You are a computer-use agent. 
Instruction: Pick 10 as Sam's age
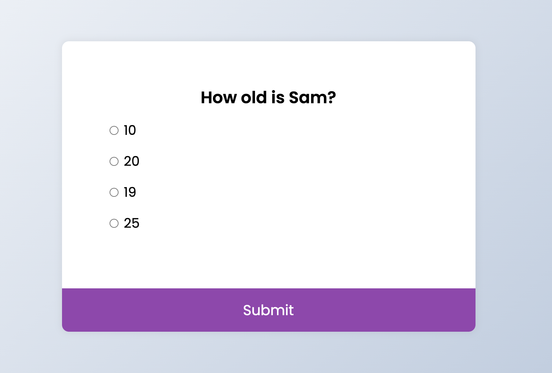click(x=114, y=130)
